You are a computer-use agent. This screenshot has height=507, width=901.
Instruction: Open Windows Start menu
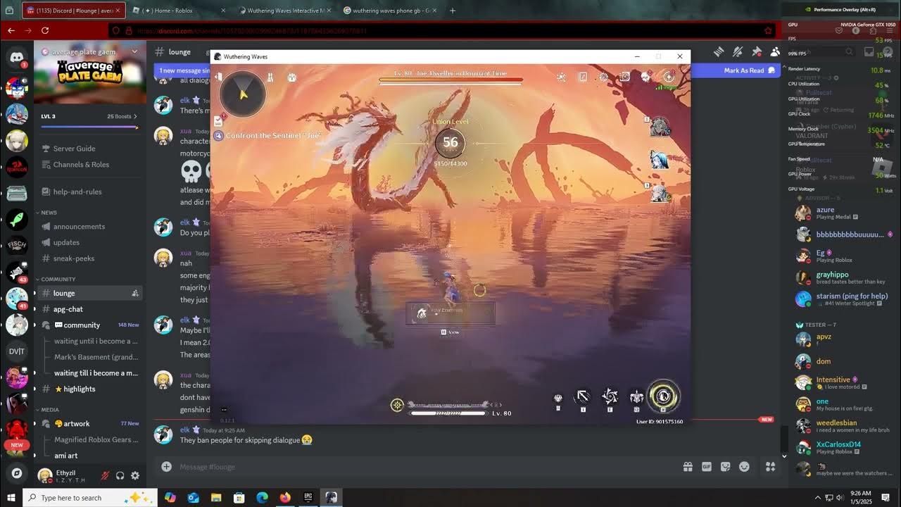coord(11,498)
